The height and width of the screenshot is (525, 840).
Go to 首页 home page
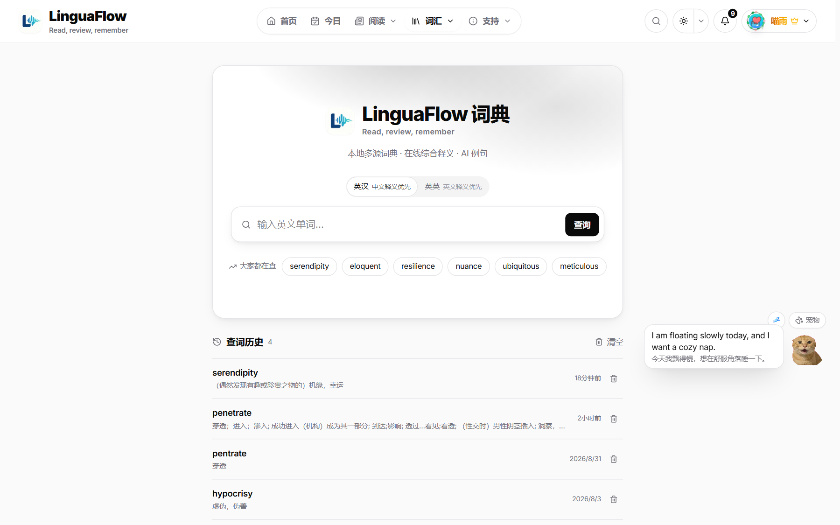click(282, 21)
